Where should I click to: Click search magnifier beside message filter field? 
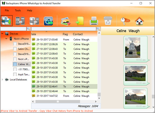point(98,29)
